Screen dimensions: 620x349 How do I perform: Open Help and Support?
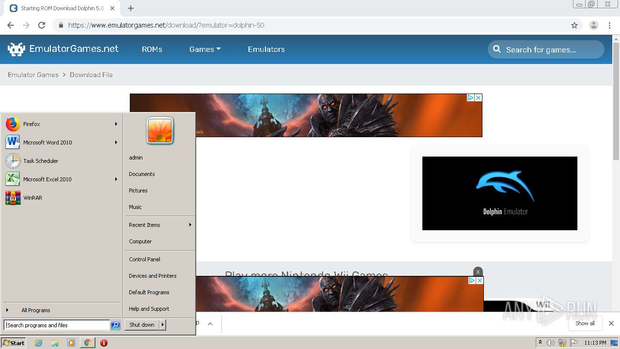pyautogui.click(x=159, y=309)
